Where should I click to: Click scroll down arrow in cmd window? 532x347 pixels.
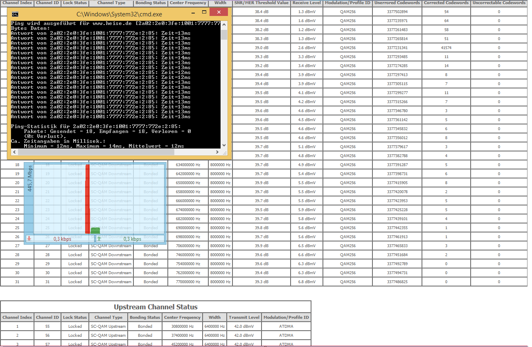coord(224,145)
